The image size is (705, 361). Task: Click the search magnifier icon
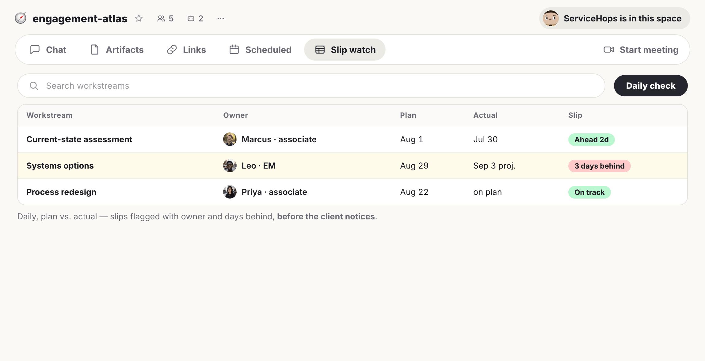click(x=34, y=86)
